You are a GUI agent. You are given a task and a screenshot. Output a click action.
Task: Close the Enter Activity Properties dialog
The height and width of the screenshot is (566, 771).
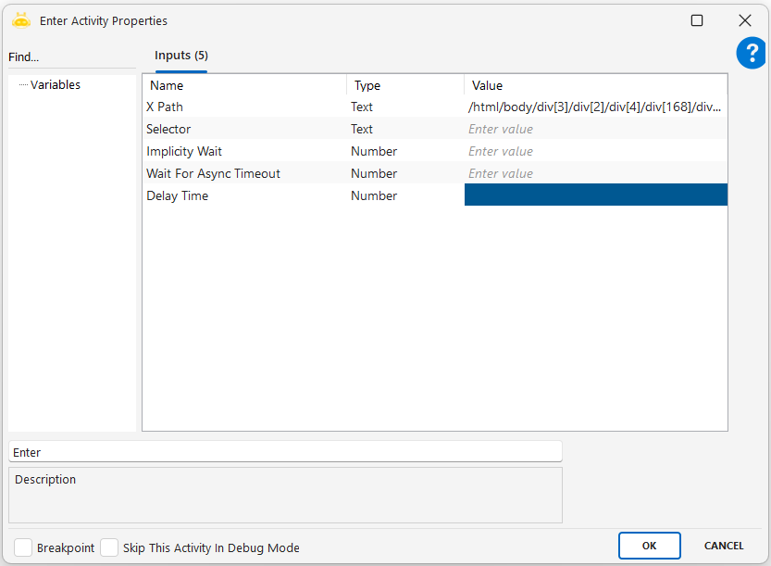(x=744, y=20)
